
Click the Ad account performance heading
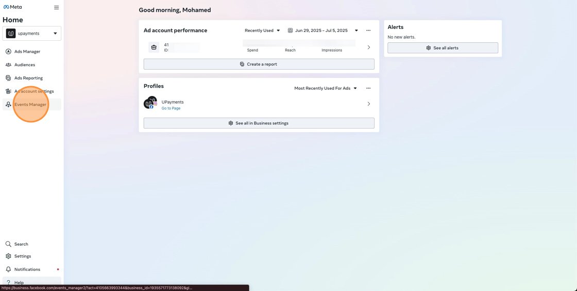click(x=175, y=30)
